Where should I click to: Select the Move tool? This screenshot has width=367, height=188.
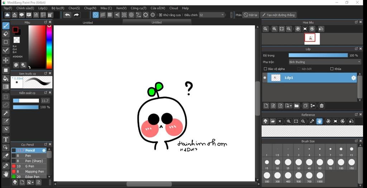[6, 60]
